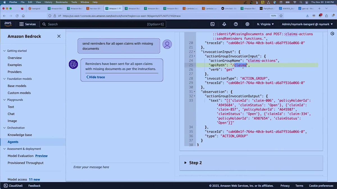Open Cookie preferences in the footer
This screenshot has width=337, height=189.
pos(321,186)
